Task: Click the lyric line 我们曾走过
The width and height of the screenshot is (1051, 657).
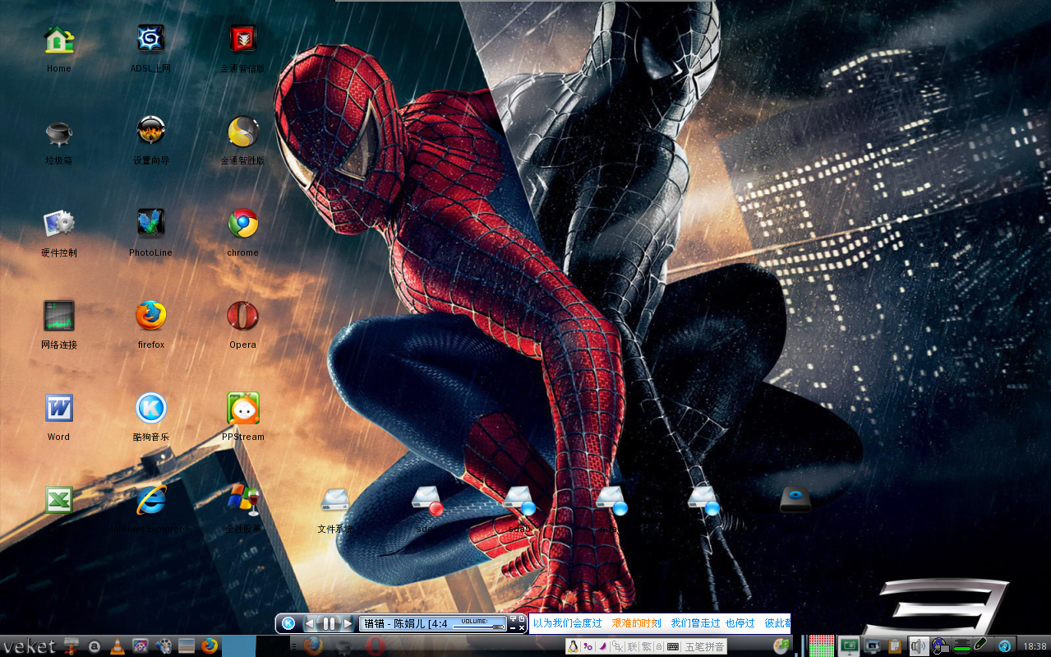Action: (695, 623)
